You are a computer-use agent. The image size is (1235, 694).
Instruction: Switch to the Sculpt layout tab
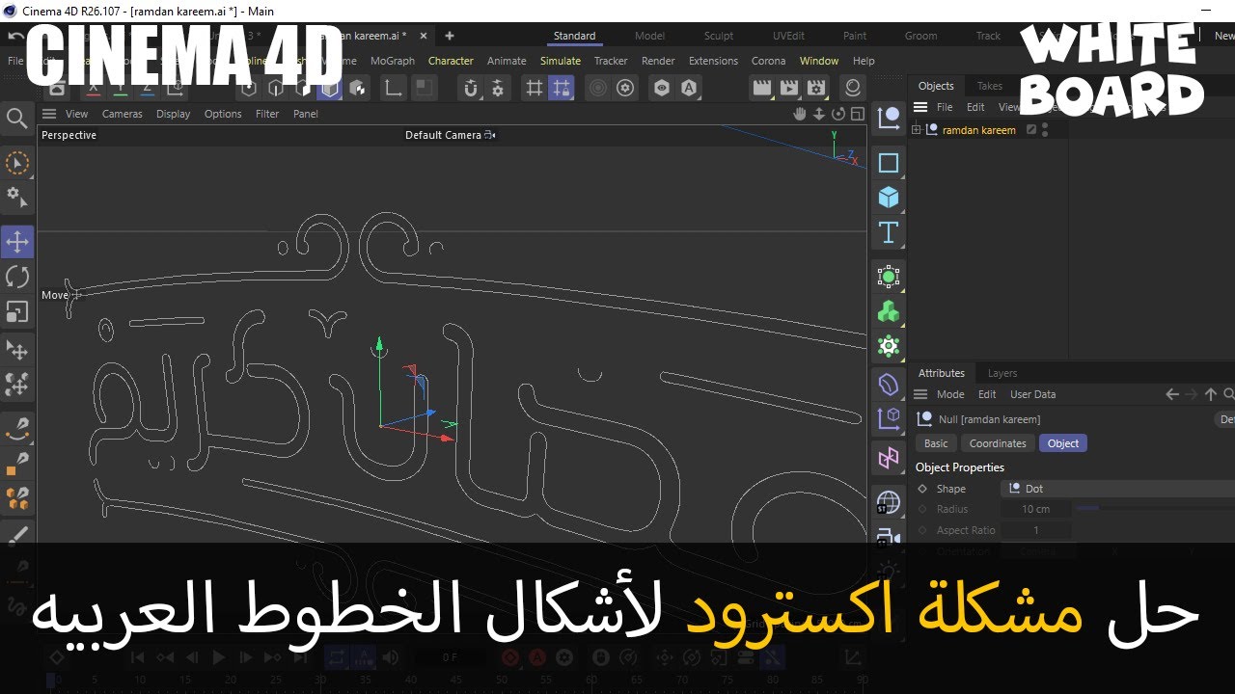tap(719, 36)
